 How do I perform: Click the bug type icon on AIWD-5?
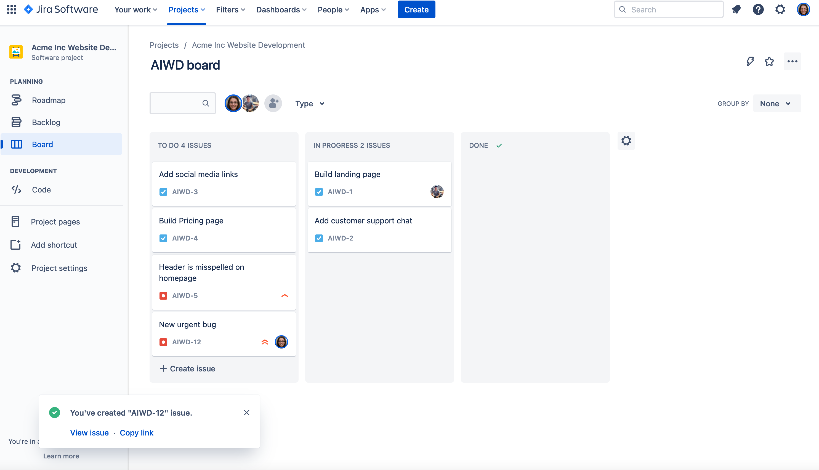coord(163,296)
